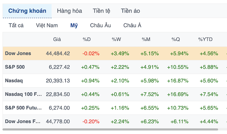Viewport: 227px width, 134px height.
Task: Switch to the Hàng hóa tab
Action: click(69, 11)
